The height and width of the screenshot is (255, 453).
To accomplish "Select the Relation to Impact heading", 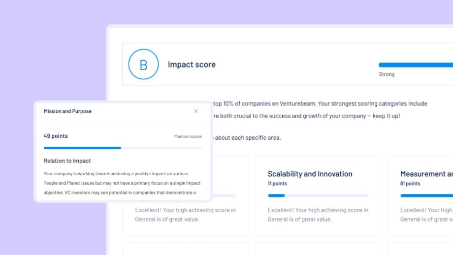I will pos(67,161).
